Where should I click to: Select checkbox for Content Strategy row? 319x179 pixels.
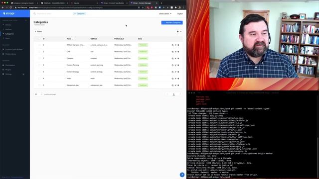click(39, 72)
